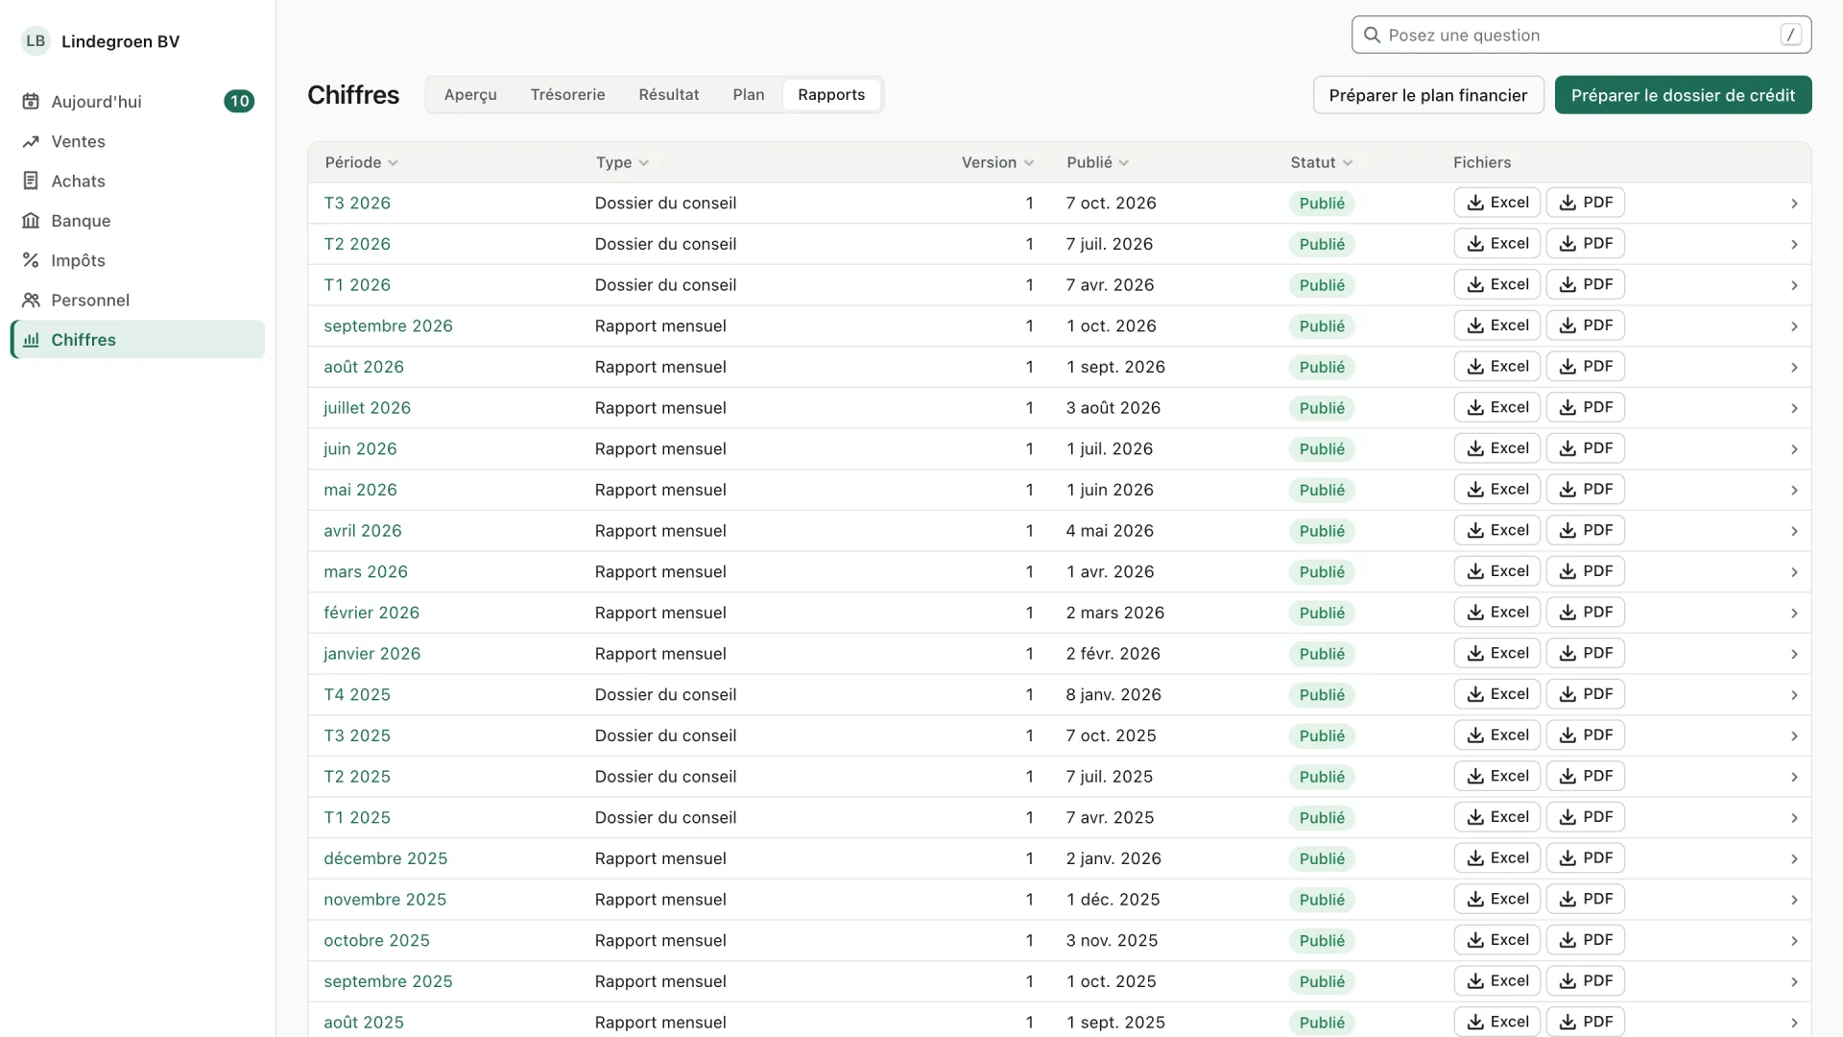The image size is (1843, 1037).
Task: Click Préparer le plan financier button
Action: 1427,95
